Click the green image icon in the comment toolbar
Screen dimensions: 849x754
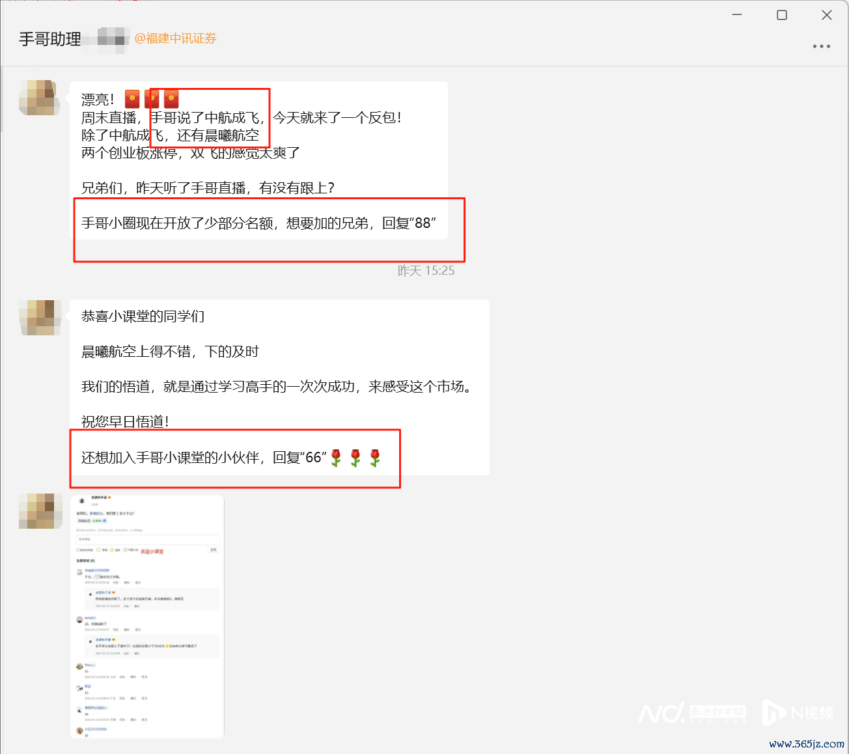tap(111, 550)
